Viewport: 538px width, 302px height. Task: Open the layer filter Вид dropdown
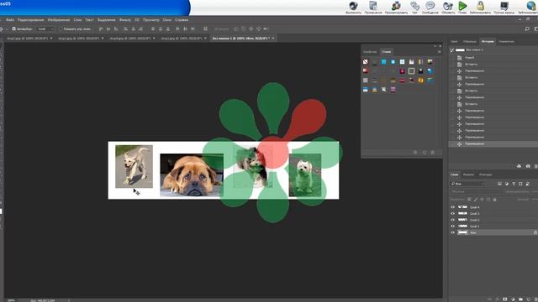pos(468,184)
